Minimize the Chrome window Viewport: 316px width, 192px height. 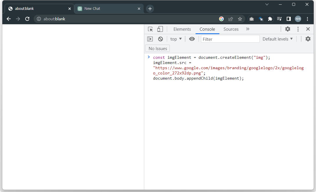[280, 4]
